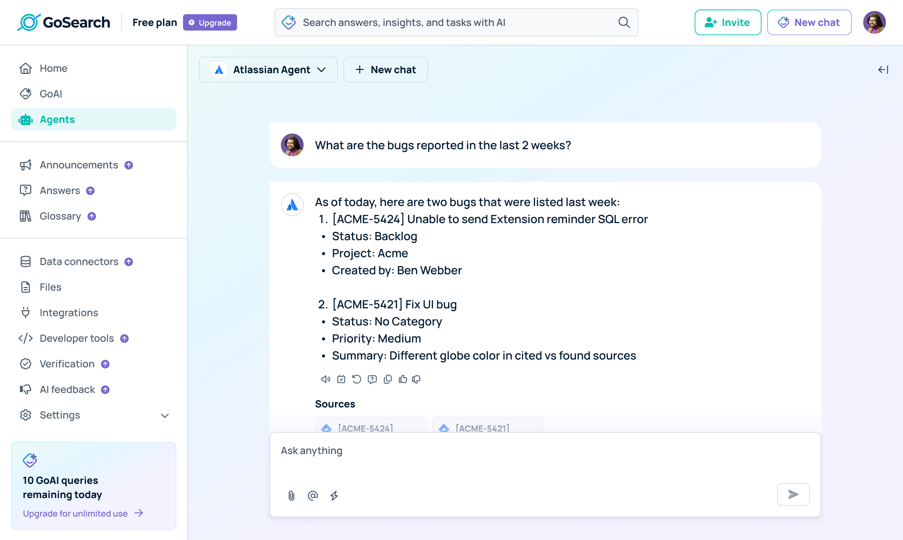Viewport: 903px width, 540px height.
Task: Regenerate the agent's response
Action: [x=357, y=379]
